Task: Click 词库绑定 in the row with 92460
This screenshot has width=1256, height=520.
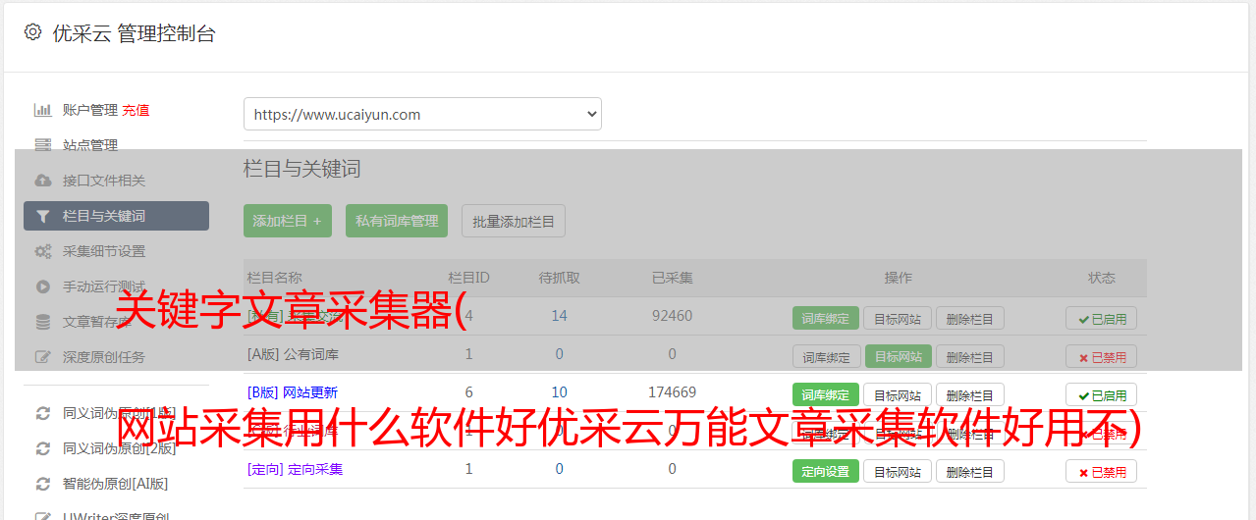Action: click(x=826, y=318)
